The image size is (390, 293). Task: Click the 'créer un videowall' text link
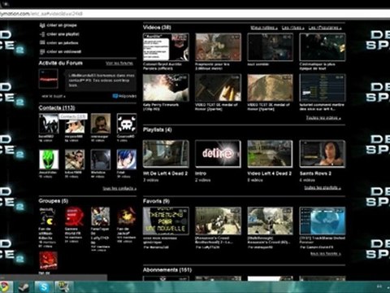(64, 51)
